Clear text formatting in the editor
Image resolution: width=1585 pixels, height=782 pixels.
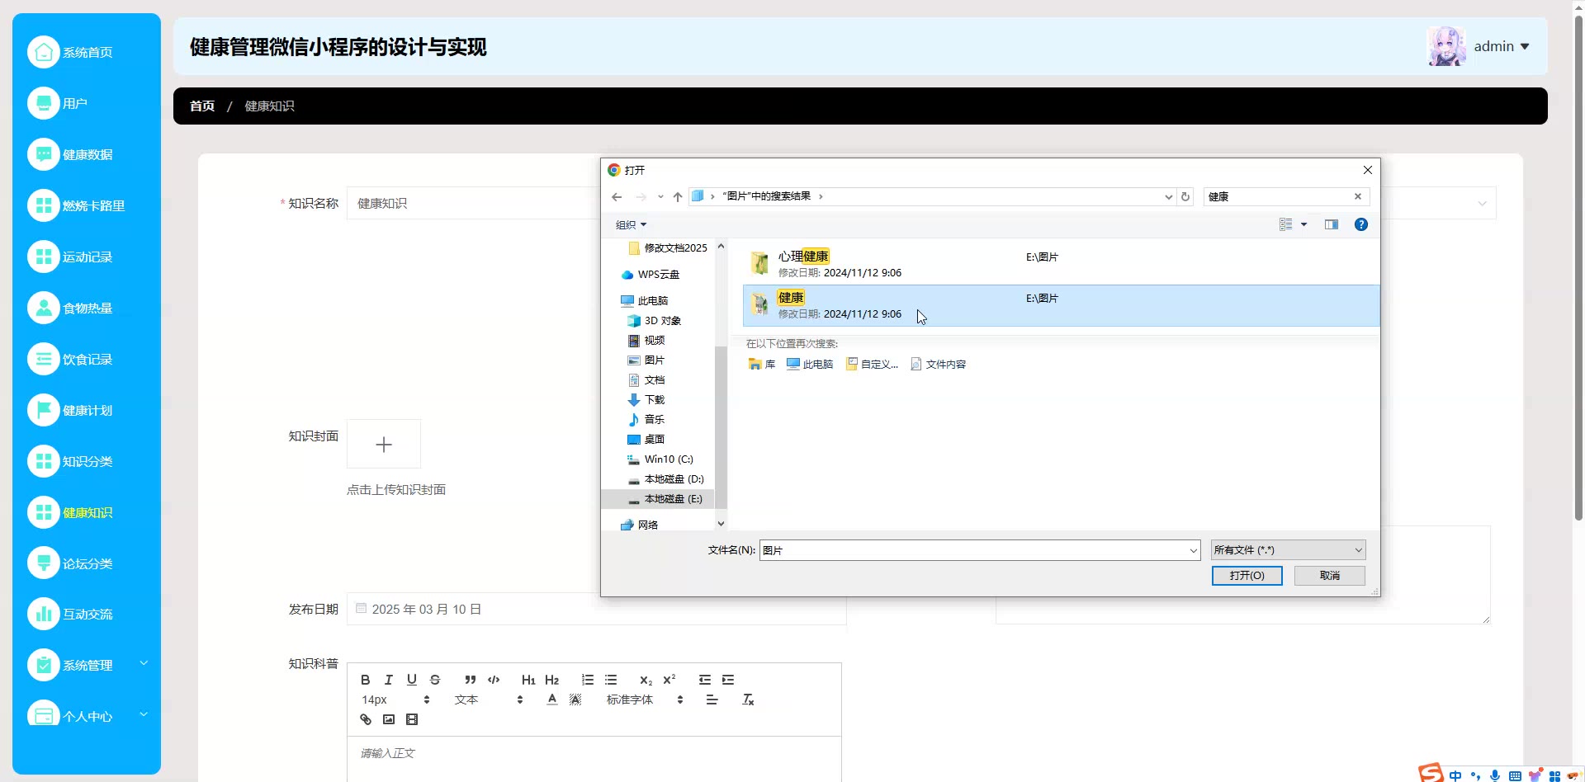point(748,700)
